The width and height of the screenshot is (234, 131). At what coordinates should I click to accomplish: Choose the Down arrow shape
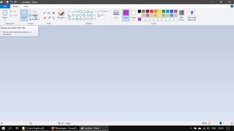coord(69,19)
